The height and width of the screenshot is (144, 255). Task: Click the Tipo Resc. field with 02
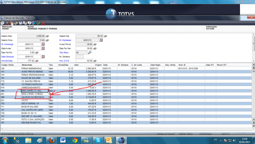82,53
